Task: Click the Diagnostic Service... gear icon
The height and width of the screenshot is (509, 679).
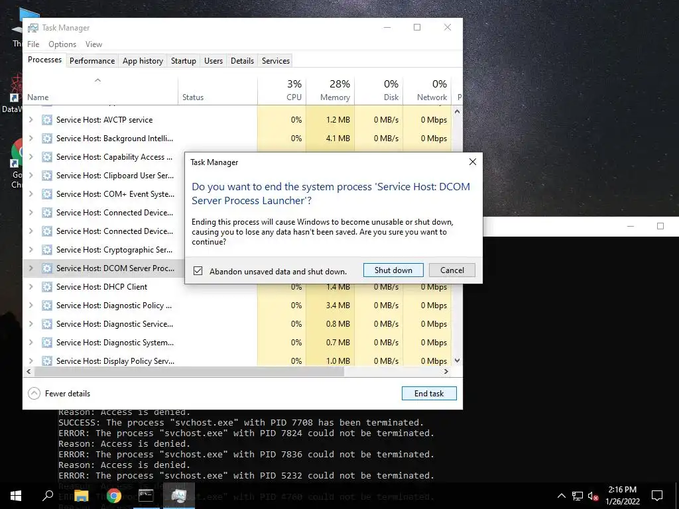Action: tap(47, 324)
